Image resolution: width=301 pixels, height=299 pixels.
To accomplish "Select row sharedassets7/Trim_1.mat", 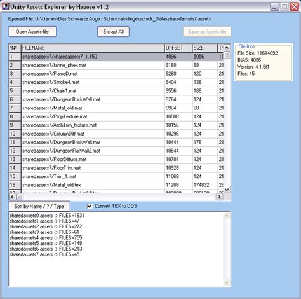I will click(x=116, y=176).
